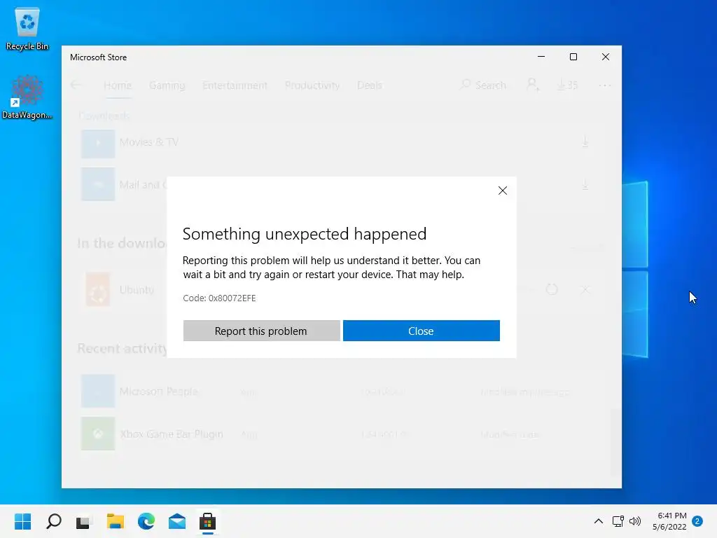Click the Xbox Game Bar Plugin icon

(x=98, y=434)
